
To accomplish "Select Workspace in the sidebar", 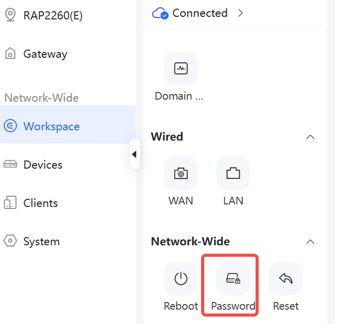I will [51, 126].
